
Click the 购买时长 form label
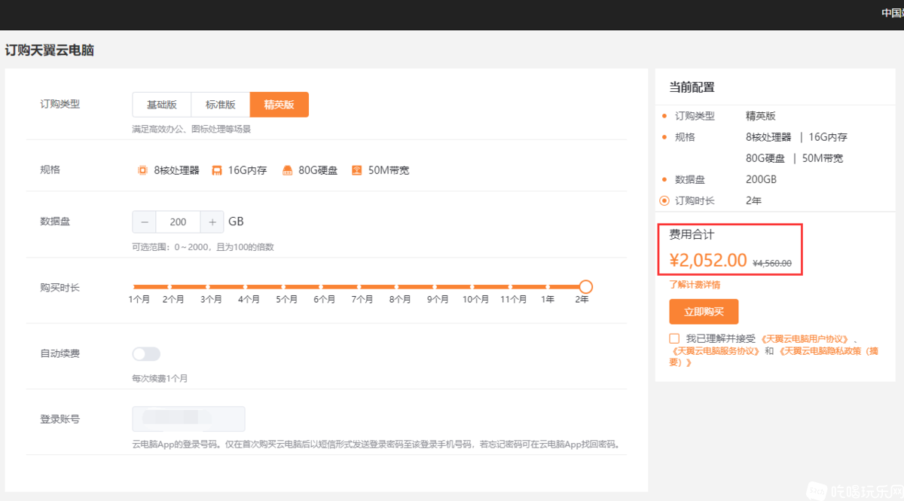tap(60, 288)
